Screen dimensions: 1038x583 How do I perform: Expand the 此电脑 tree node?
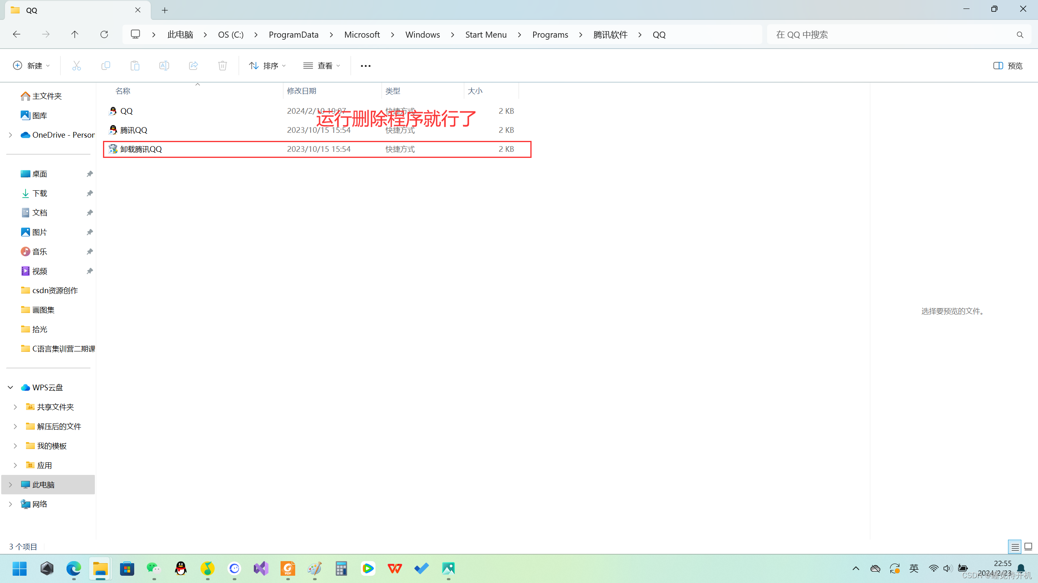tap(11, 485)
